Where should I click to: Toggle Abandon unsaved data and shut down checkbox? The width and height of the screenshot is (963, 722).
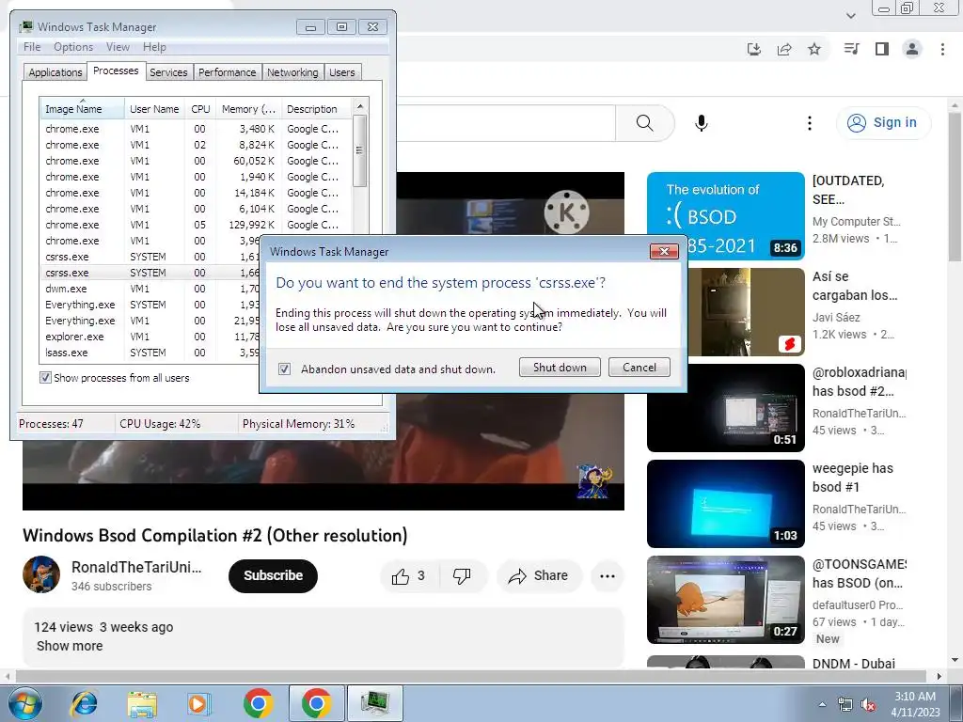[284, 369]
